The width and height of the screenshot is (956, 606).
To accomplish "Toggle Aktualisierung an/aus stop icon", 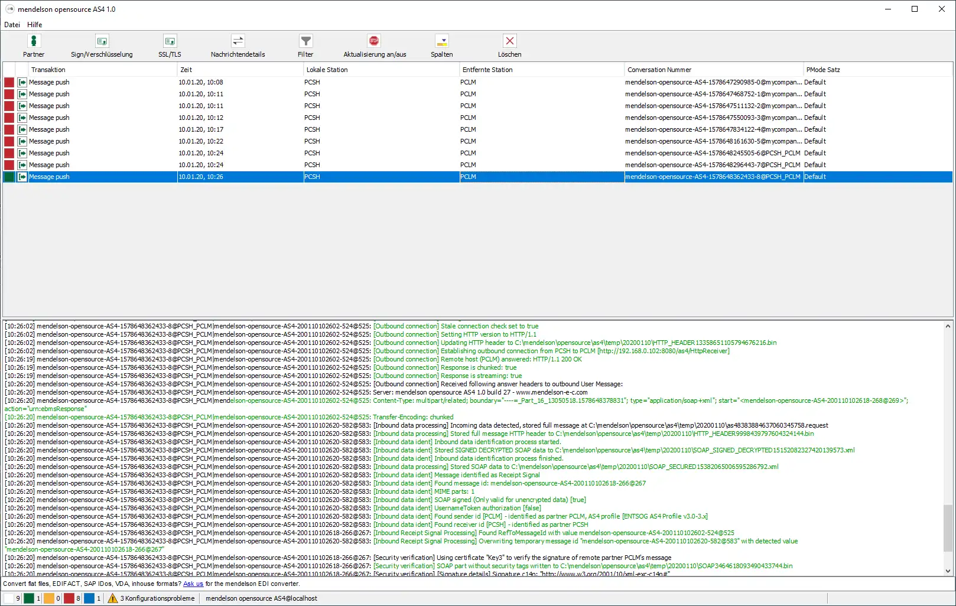I will tap(374, 41).
